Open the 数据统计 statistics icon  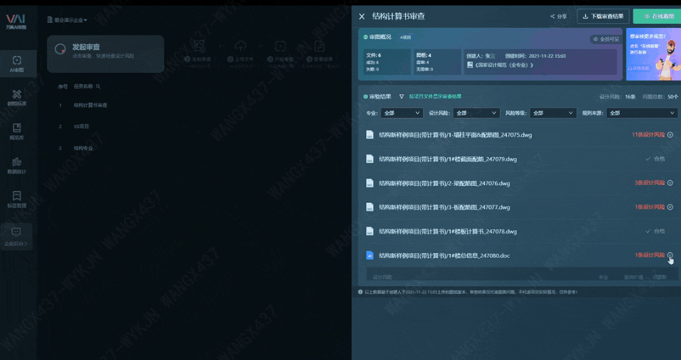click(x=17, y=165)
